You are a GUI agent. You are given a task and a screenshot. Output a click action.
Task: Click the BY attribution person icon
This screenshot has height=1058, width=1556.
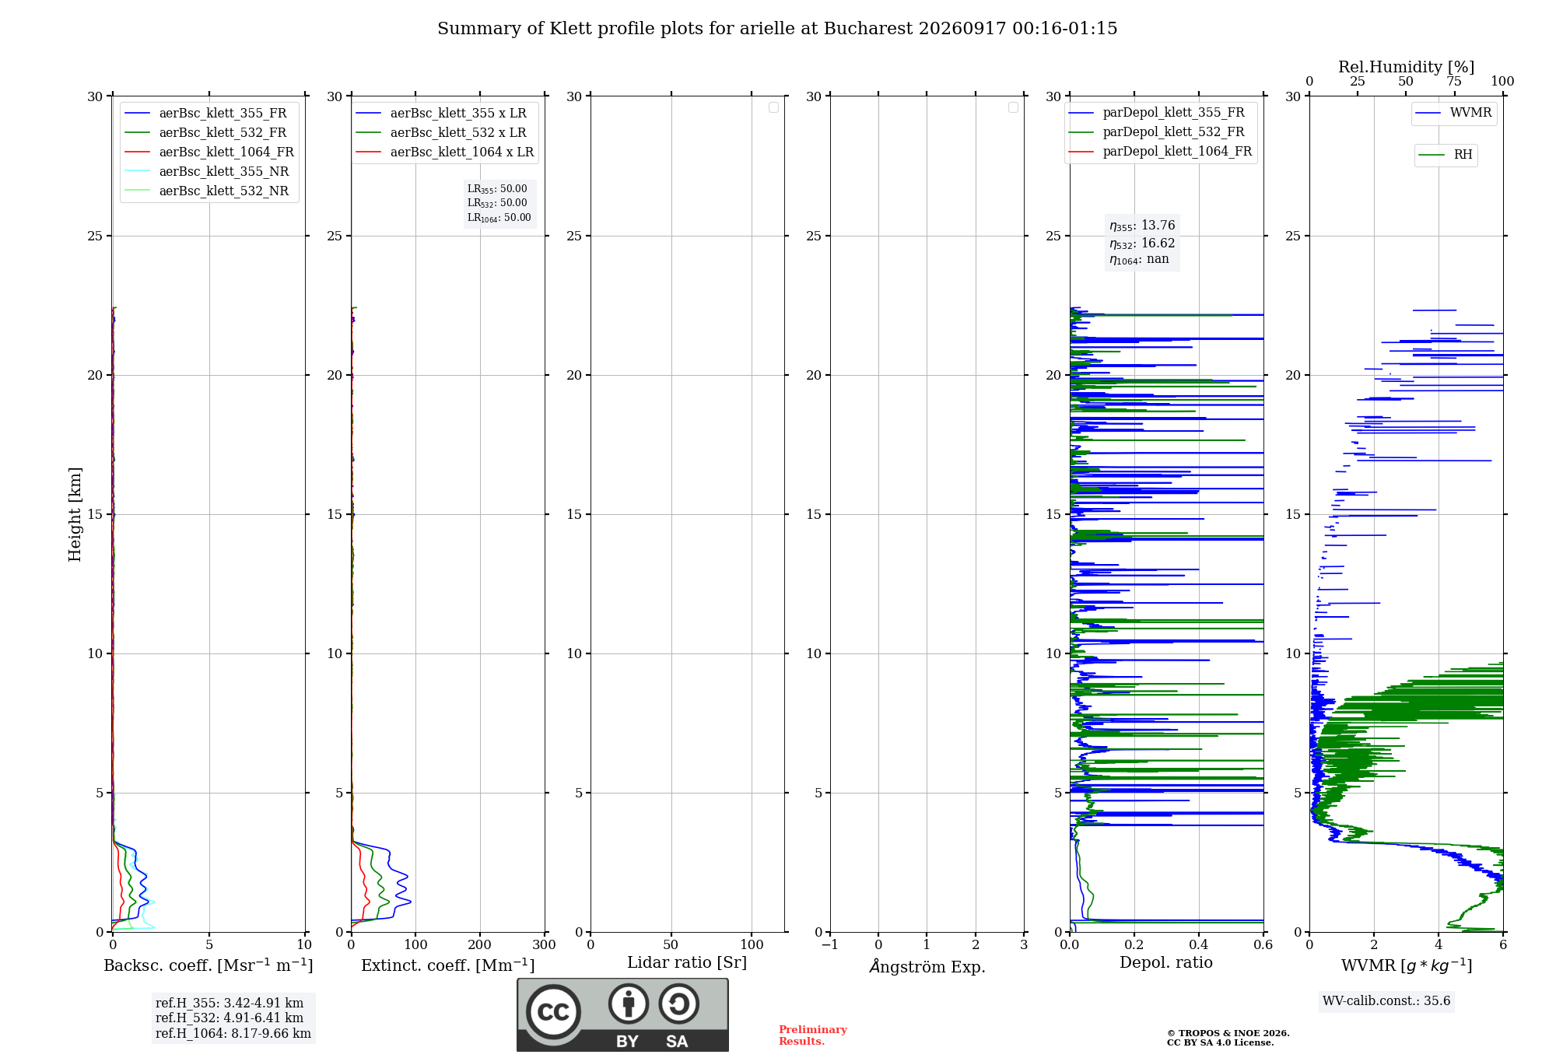point(629,1004)
